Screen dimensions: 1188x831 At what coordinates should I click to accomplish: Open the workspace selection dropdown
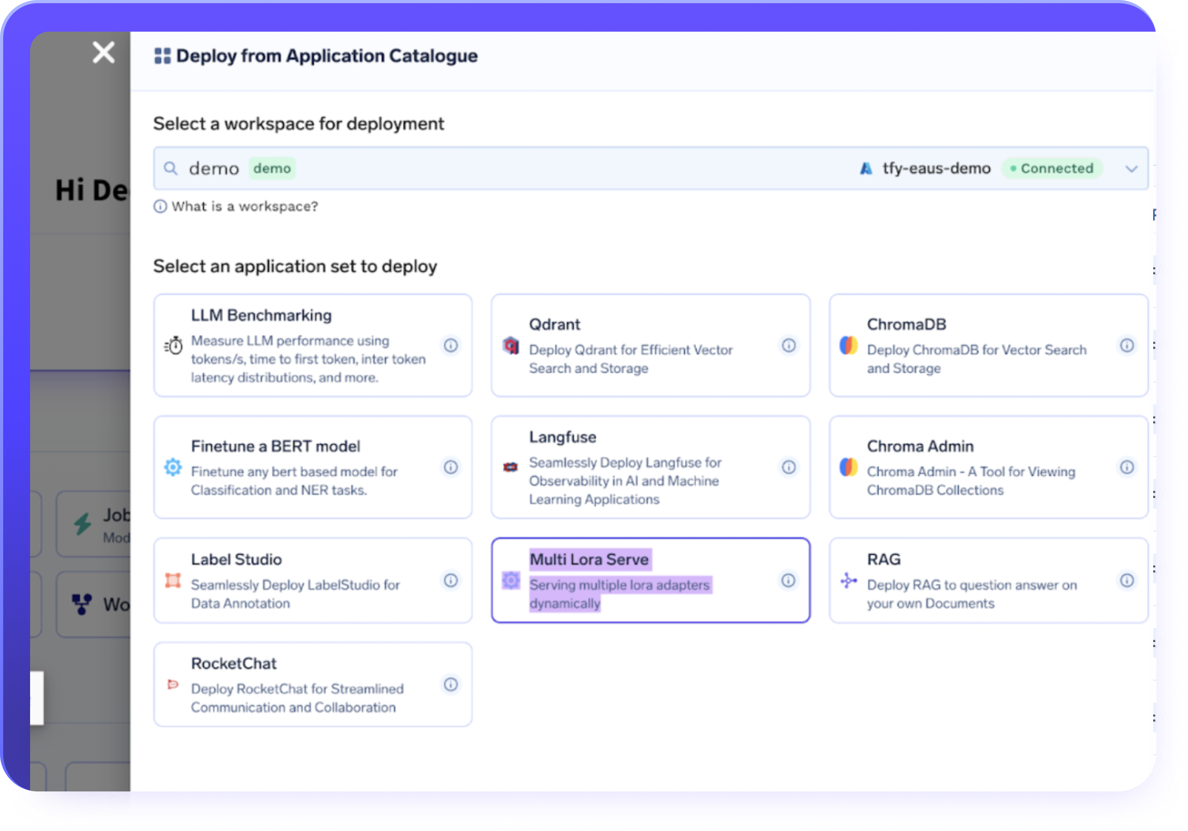click(x=1131, y=168)
